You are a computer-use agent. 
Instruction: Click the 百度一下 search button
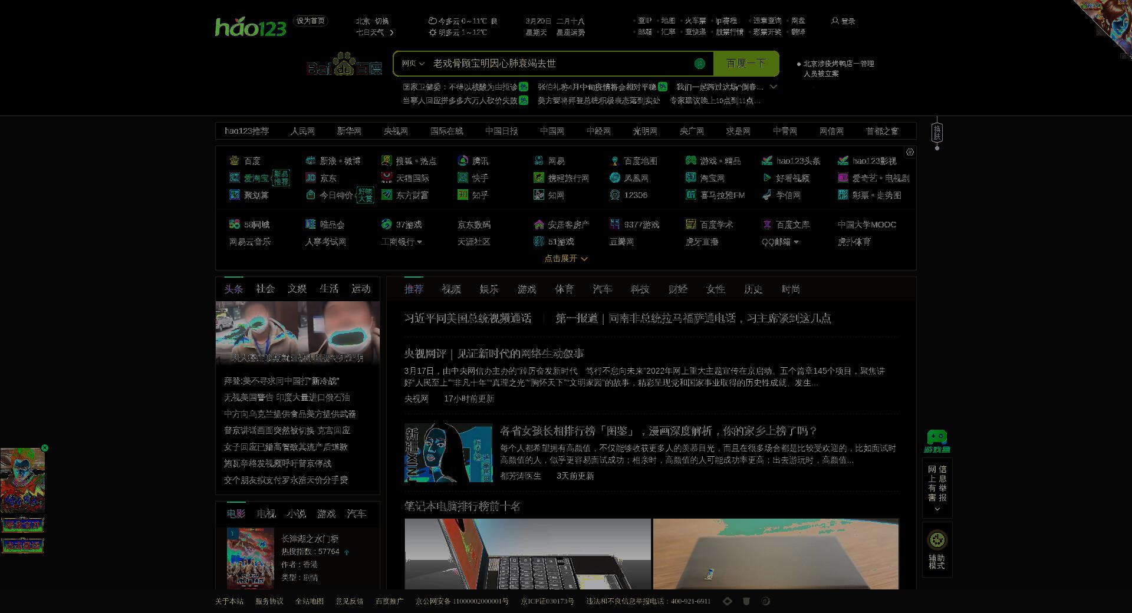(x=746, y=63)
